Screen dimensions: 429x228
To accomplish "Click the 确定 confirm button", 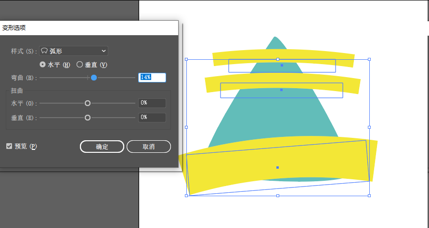I will point(102,147).
